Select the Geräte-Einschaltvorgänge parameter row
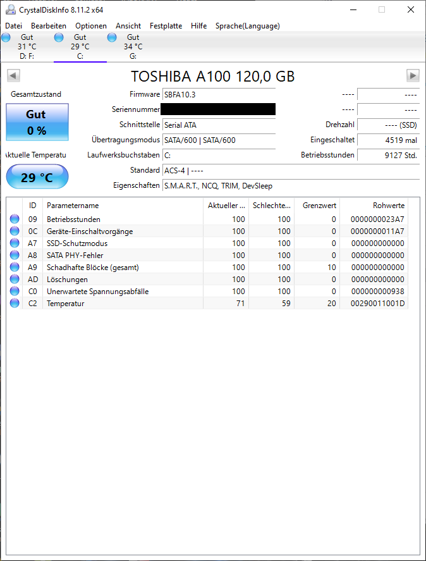 [207, 231]
